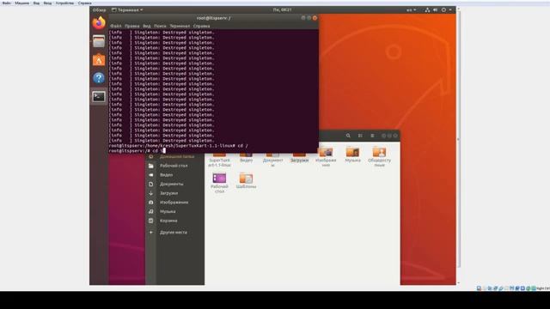Open the Общедоступные folder icon

(379, 152)
